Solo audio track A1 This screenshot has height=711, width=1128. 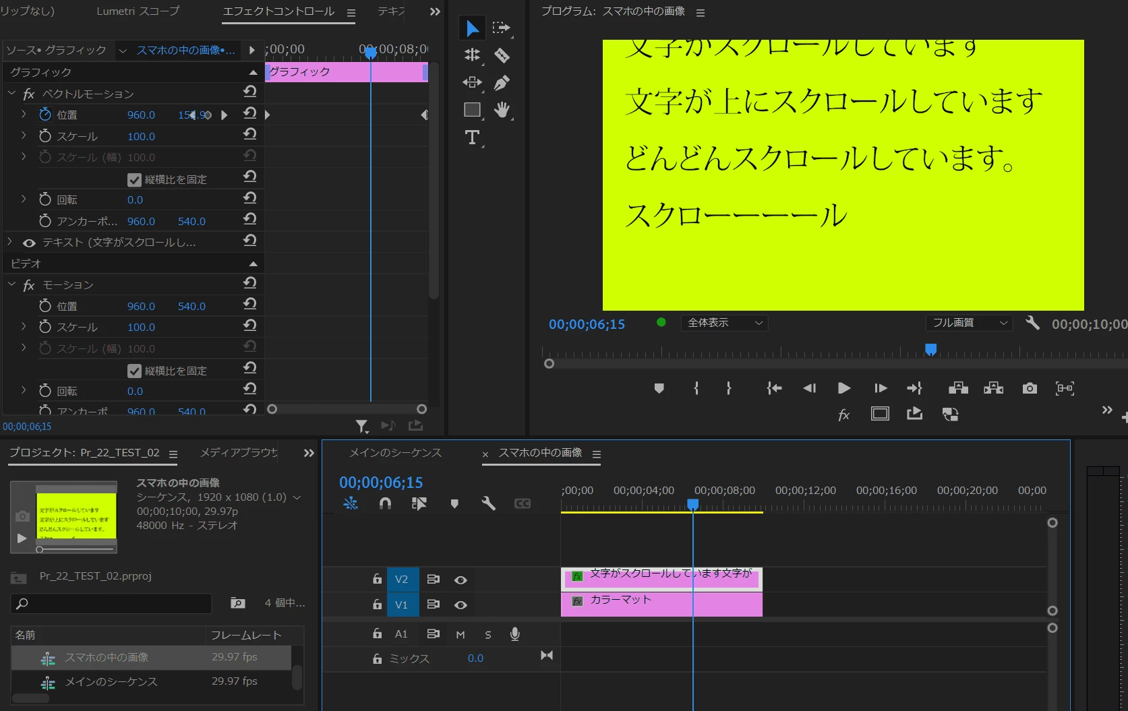pos(488,634)
